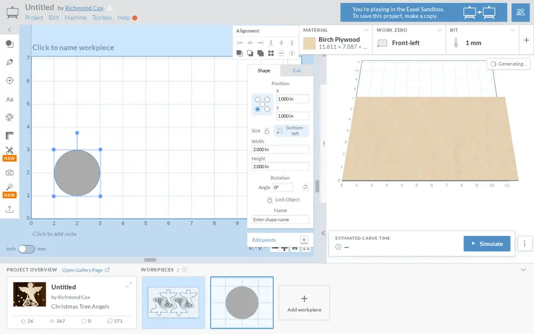Viewport: 534px width, 334px height.
Task: Open the share collaborators button
Action: 521,12
